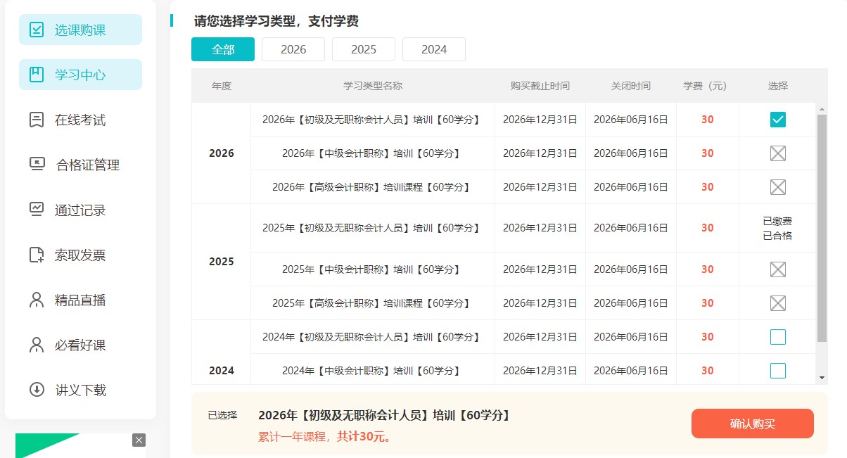Viewport: 847px width, 458px height.
Task: Select the 2024年 初级及无职称会计人员 checkbox
Action: coord(777,337)
